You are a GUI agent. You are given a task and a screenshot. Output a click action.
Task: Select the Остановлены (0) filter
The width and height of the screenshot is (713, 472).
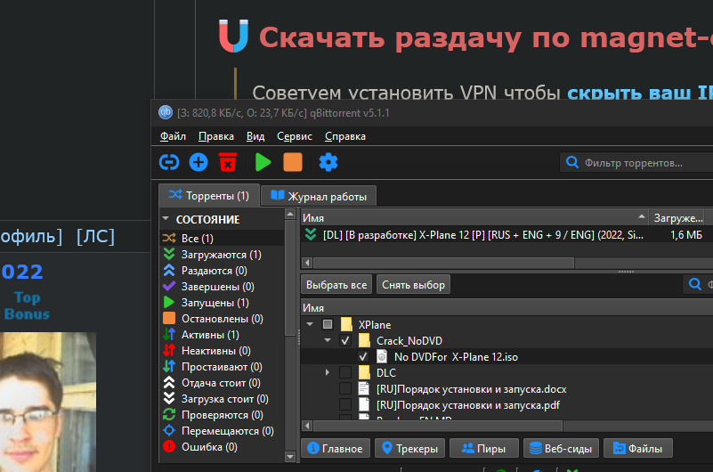(x=222, y=318)
